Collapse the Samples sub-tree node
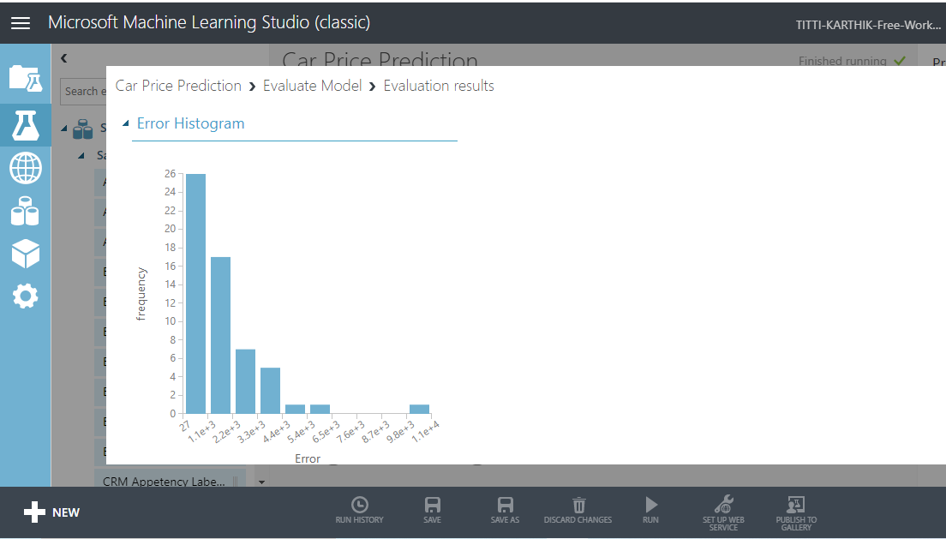The width and height of the screenshot is (946, 539). (81, 156)
